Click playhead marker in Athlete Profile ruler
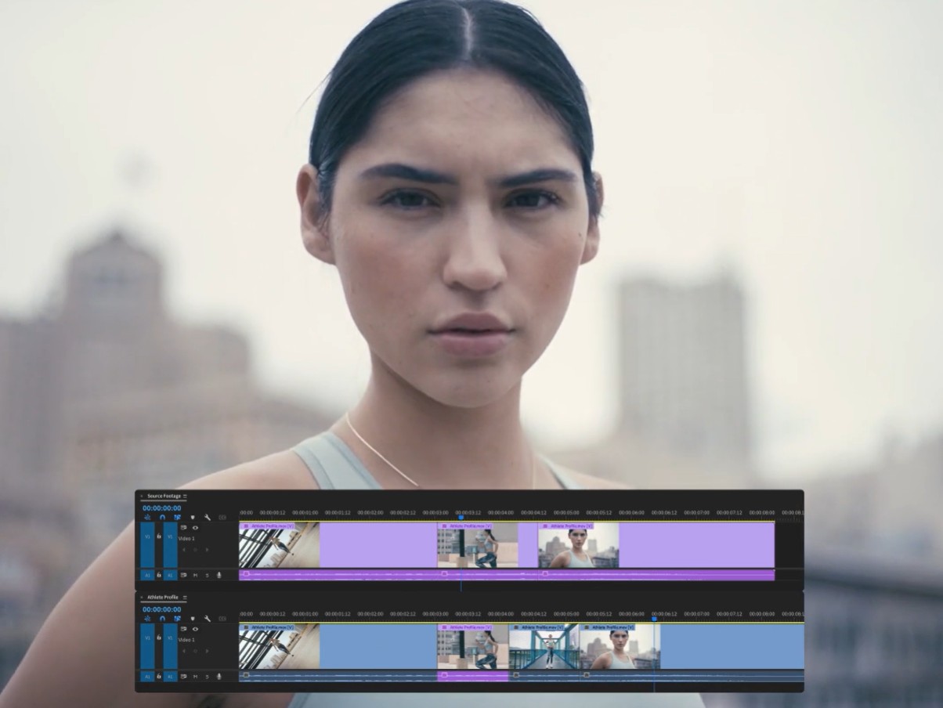Viewport: 943px width, 708px height. tap(654, 619)
